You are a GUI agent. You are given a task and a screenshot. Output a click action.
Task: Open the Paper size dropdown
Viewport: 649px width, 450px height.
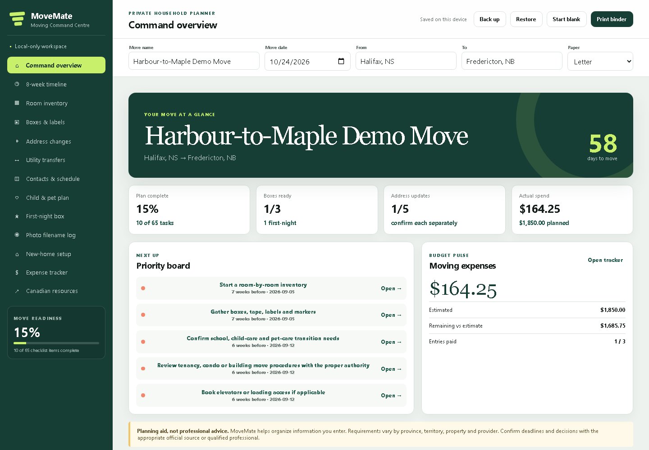tap(600, 62)
